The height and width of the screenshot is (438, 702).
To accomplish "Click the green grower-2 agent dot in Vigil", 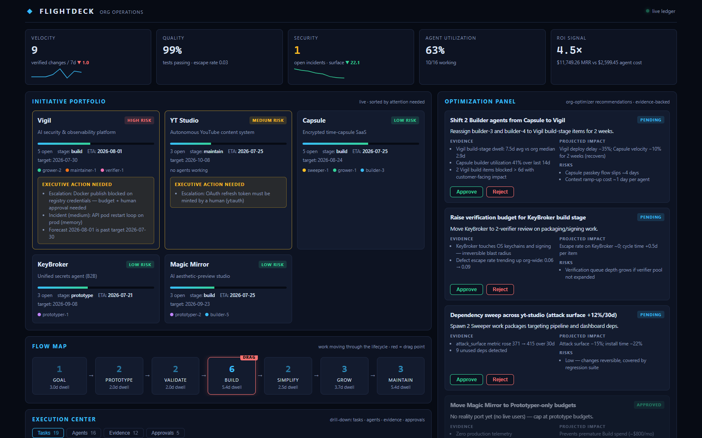I will pos(39,170).
